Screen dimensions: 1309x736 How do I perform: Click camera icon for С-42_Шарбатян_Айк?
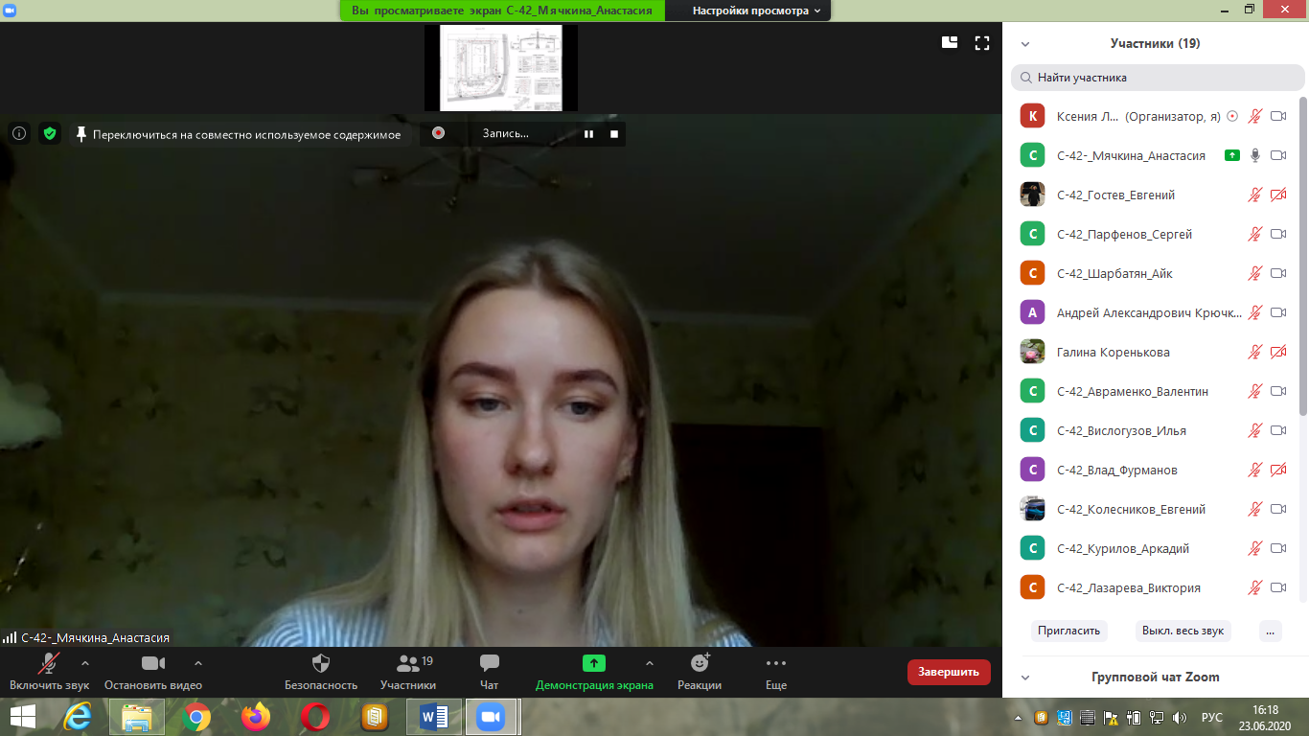coord(1278,273)
